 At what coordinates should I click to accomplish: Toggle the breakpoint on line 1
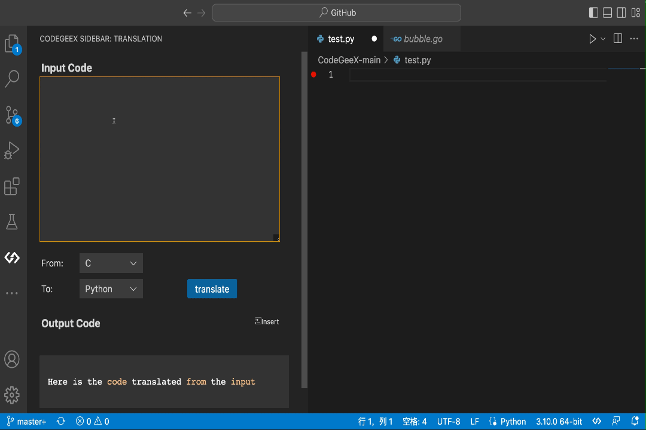click(313, 75)
